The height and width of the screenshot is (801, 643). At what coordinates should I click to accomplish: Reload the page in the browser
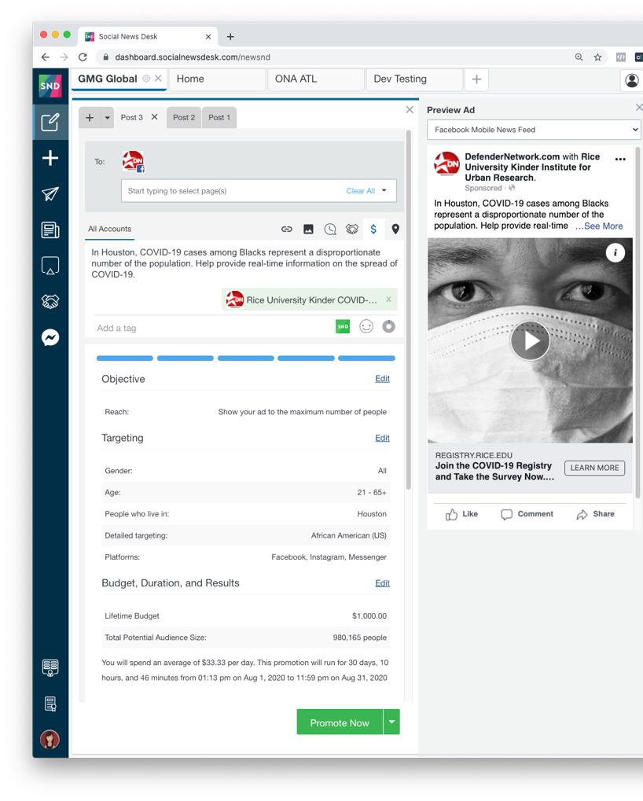tap(83, 57)
